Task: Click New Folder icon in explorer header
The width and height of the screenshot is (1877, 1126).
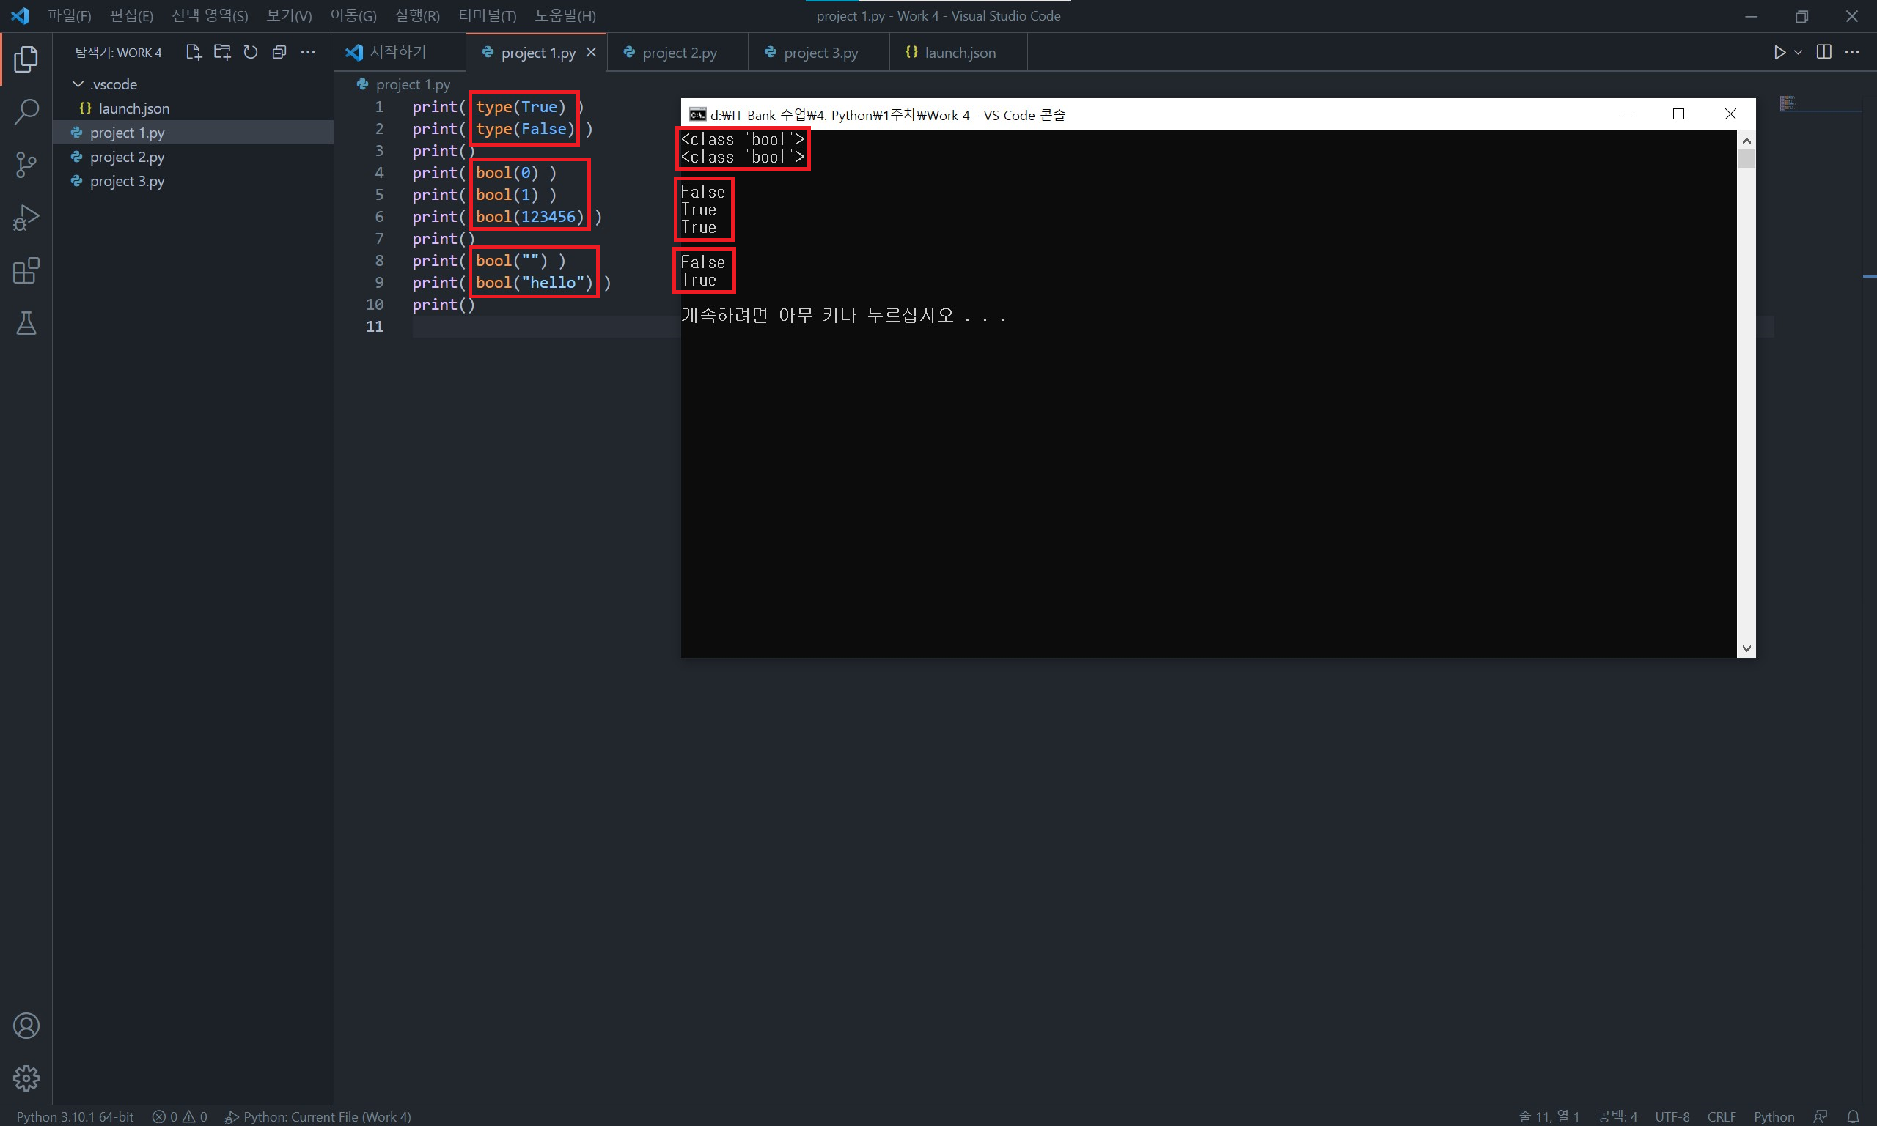Action: point(221,52)
